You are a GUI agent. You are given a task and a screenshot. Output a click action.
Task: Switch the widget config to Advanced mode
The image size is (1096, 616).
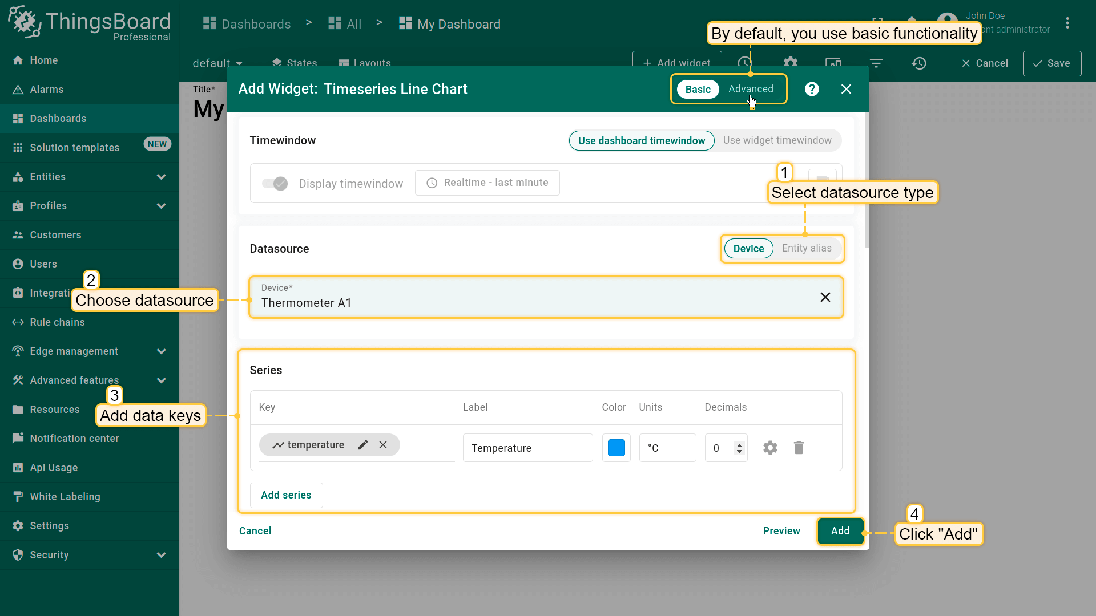pyautogui.click(x=750, y=89)
